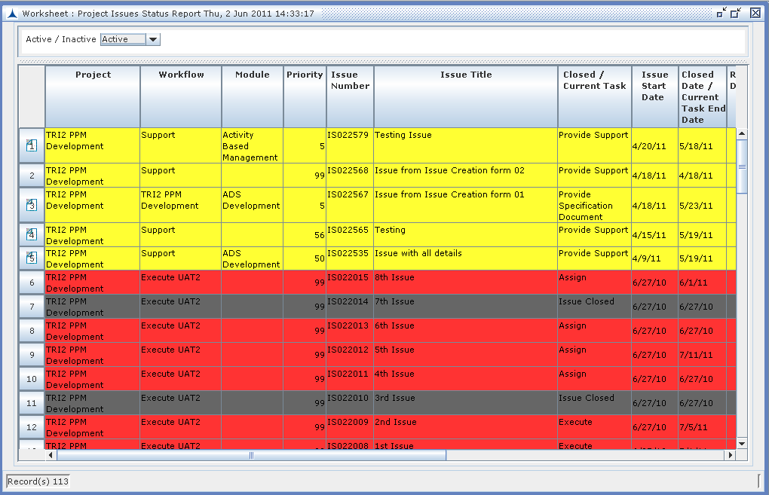Screen dimensions: 769x495
Task: Close the Project Issues worksheet window
Action: (x=755, y=13)
